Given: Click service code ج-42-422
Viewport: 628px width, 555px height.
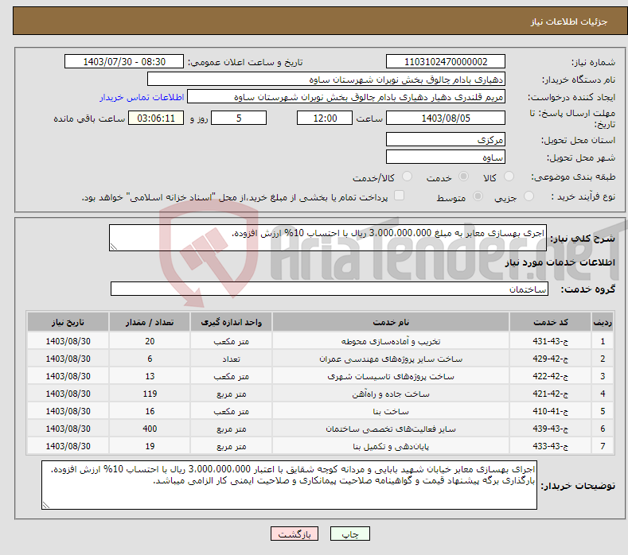Looking at the screenshot, I should coord(550,377).
